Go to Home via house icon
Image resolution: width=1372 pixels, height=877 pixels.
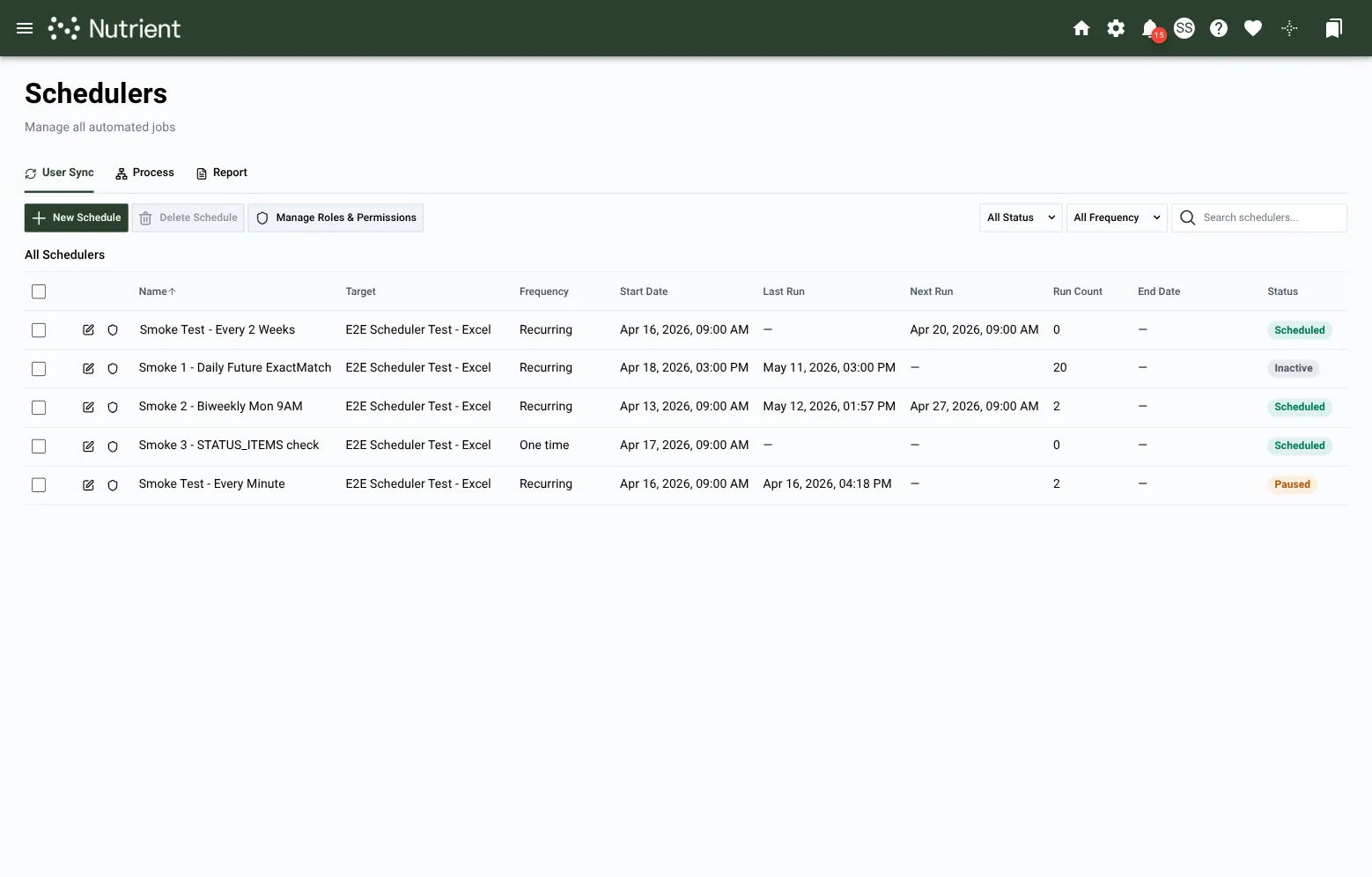coord(1081,28)
